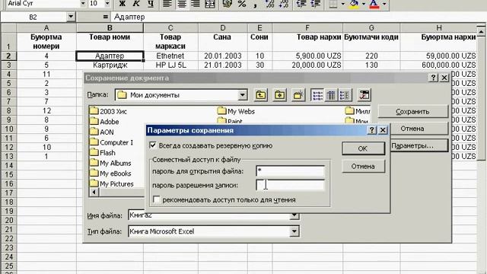Select row 14 header
The width and height of the screenshot is (487, 274).
pos(8,165)
